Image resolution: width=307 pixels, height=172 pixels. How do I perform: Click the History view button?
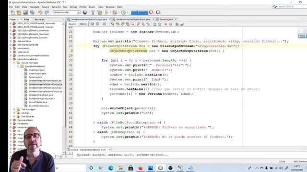[83, 24]
